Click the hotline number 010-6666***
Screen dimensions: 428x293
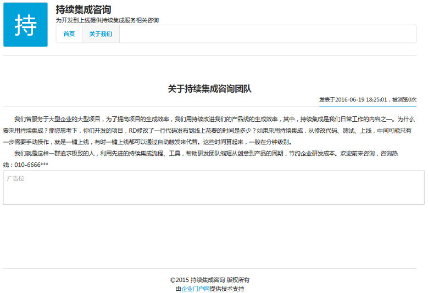[x=31, y=165]
